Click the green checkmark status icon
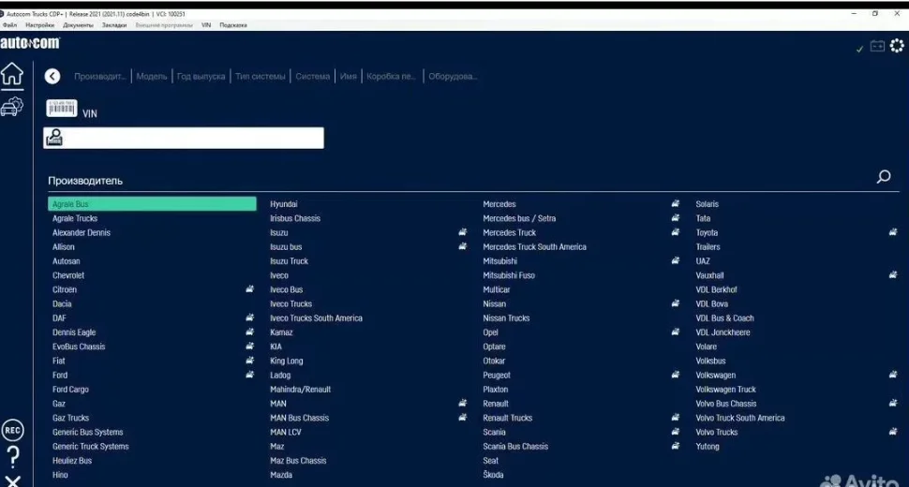This screenshot has height=487, width=909. pos(859,50)
